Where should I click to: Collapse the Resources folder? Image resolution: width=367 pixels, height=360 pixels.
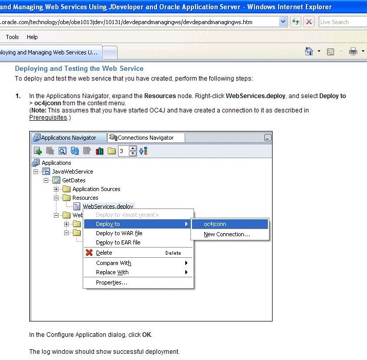(56, 198)
